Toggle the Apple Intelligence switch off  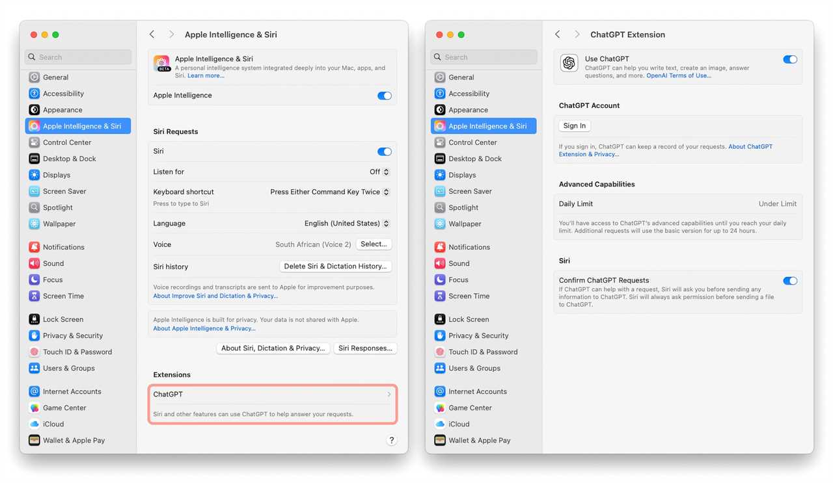385,96
